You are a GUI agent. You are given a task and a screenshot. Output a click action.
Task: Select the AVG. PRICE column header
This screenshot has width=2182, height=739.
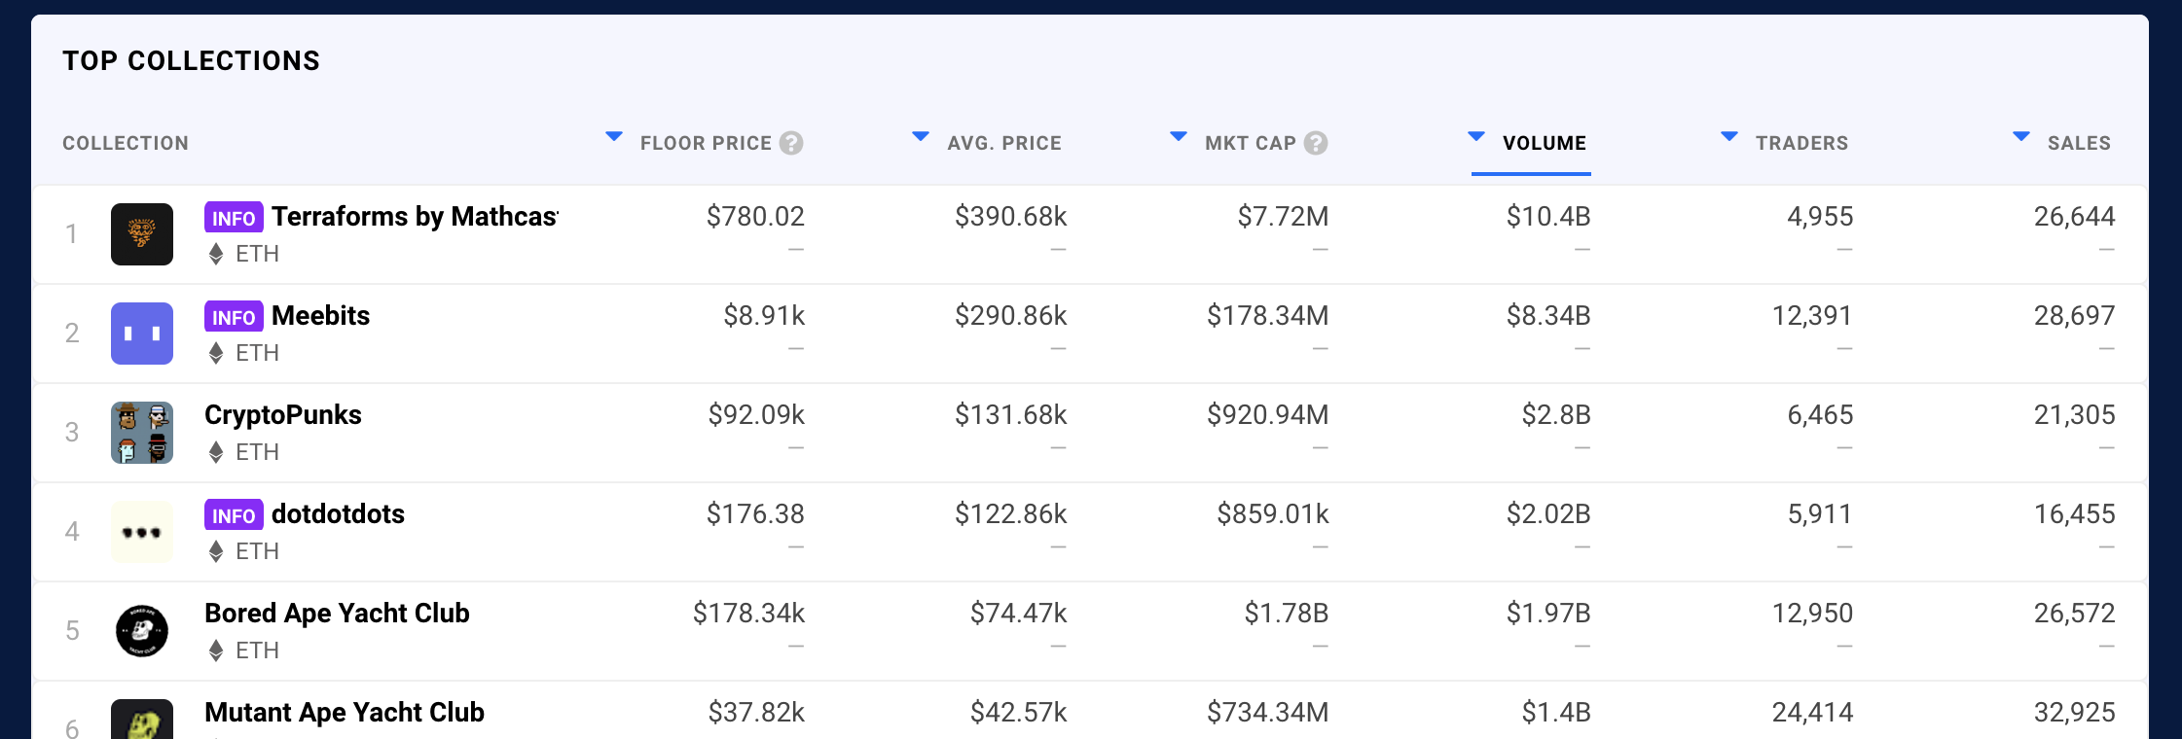click(1004, 143)
